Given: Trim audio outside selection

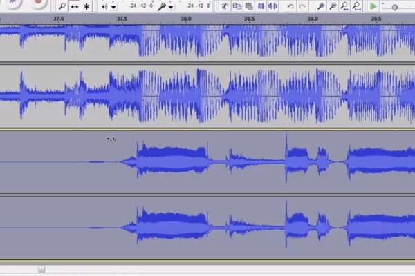Looking at the screenshot, I should tap(261, 6).
